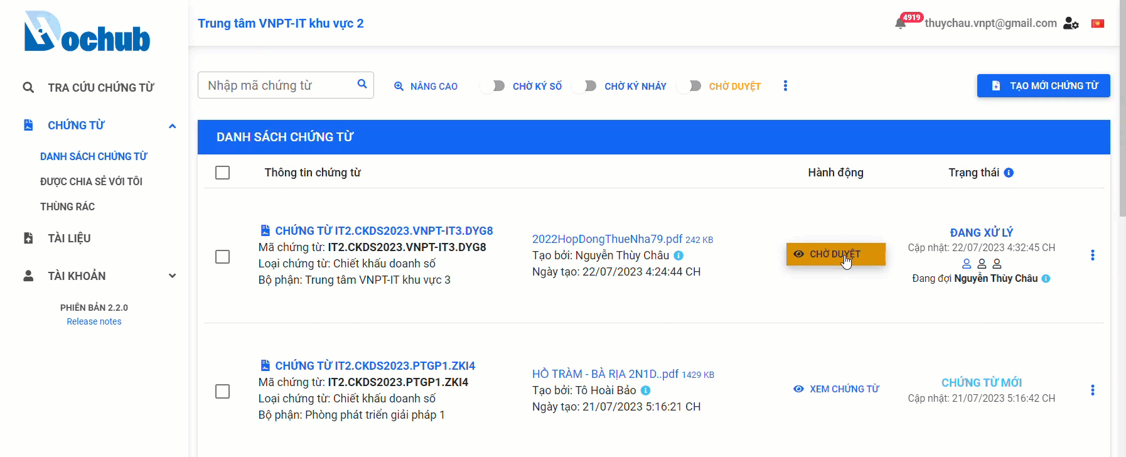This screenshot has height=457, width=1126.
Task: Click the advanced search magnifier icon
Action: (399, 86)
